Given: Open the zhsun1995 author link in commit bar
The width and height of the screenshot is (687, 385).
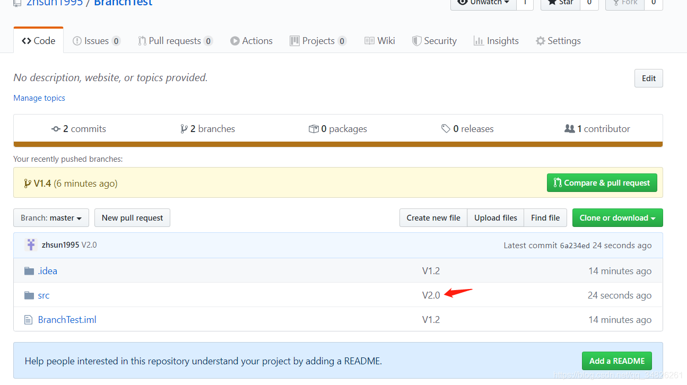Looking at the screenshot, I should tap(60, 245).
